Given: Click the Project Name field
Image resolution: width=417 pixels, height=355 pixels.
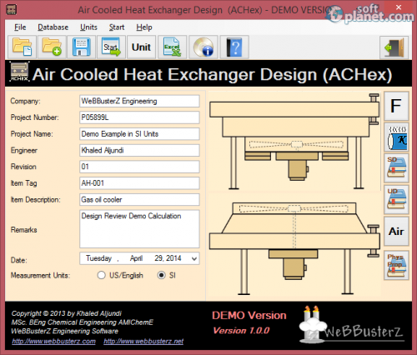Looking at the screenshot, I should pos(139,134).
